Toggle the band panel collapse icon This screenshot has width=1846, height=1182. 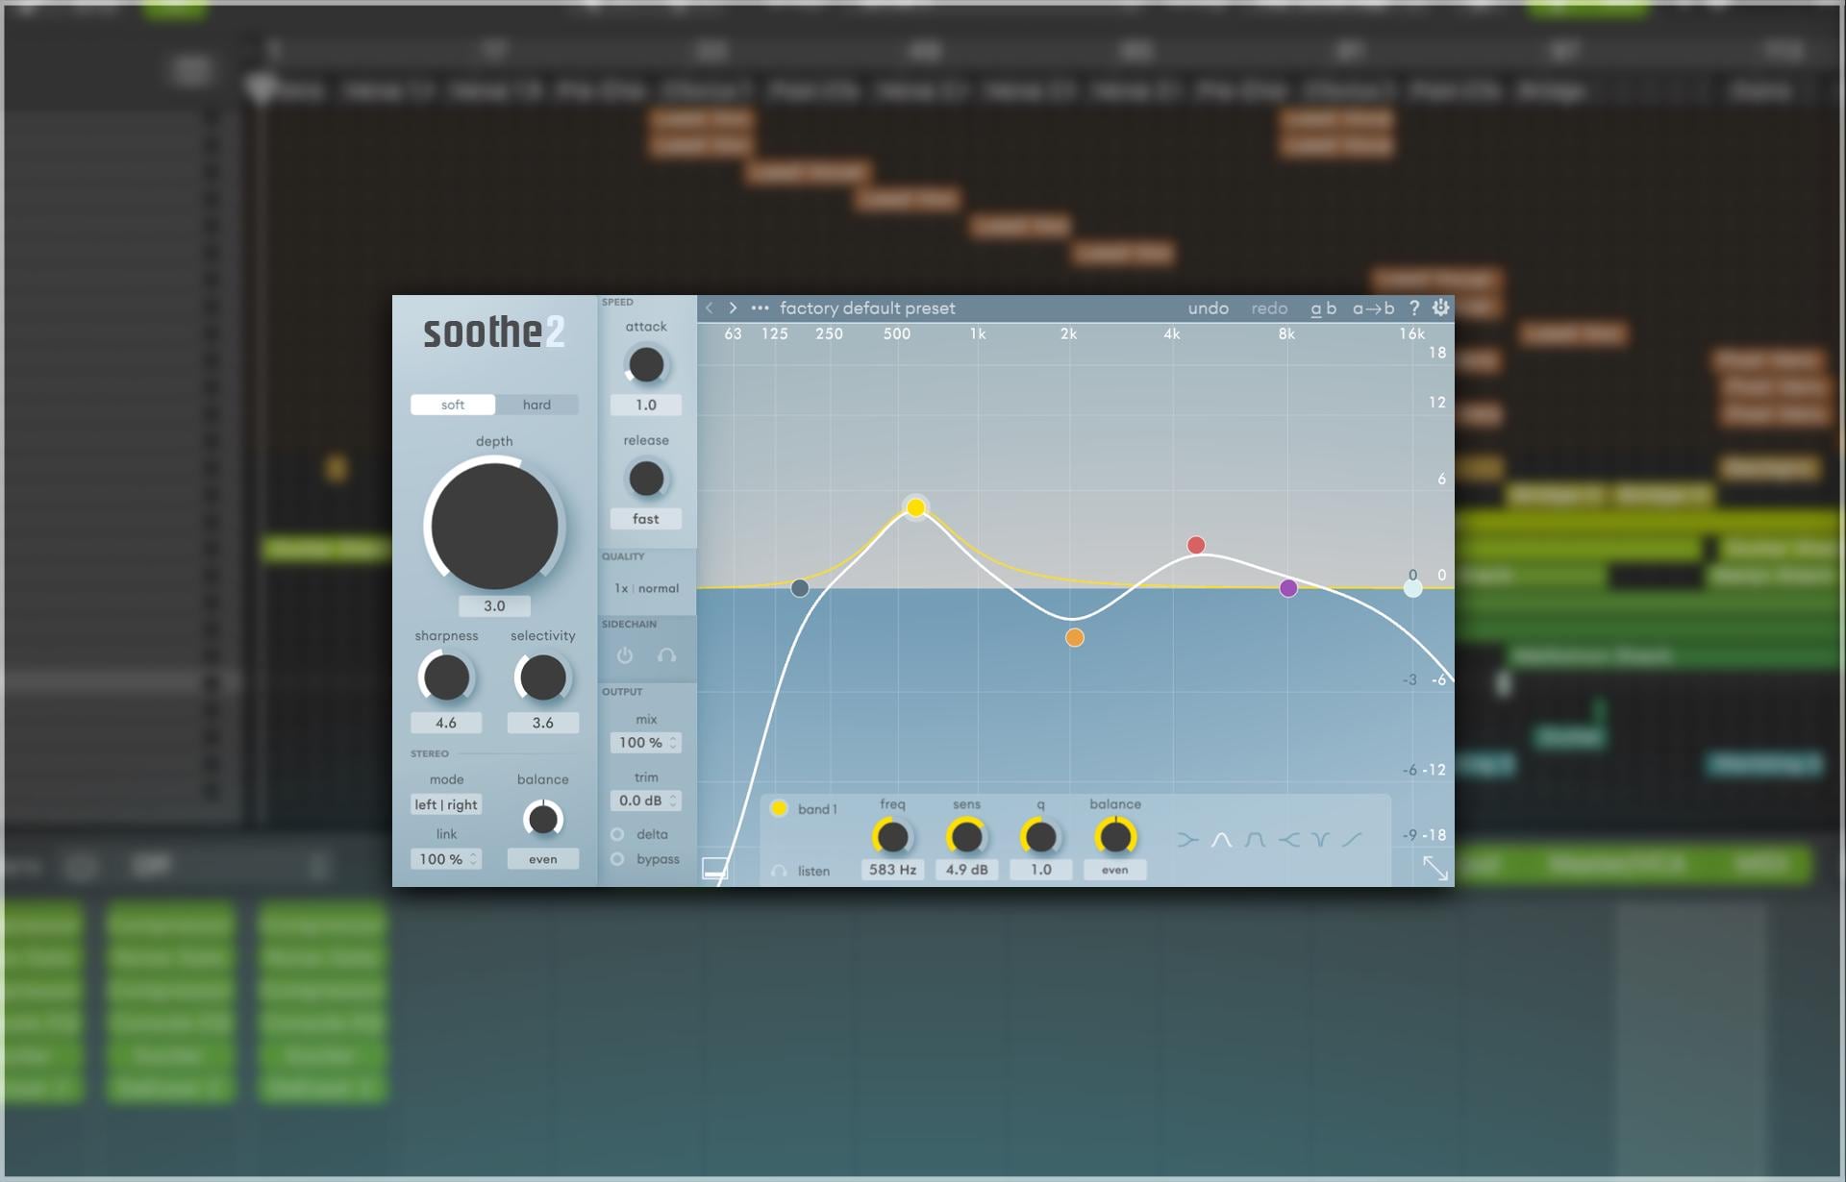[715, 869]
